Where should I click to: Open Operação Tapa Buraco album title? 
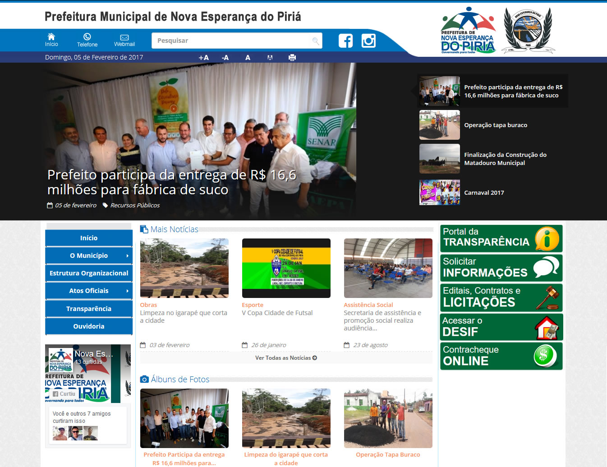point(388,454)
